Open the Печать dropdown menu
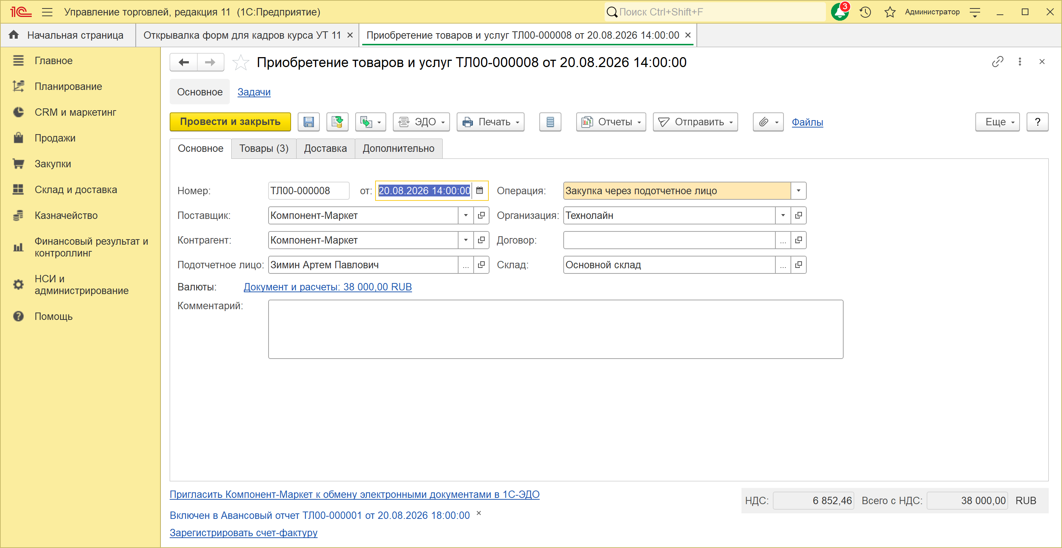 click(491, 122)
